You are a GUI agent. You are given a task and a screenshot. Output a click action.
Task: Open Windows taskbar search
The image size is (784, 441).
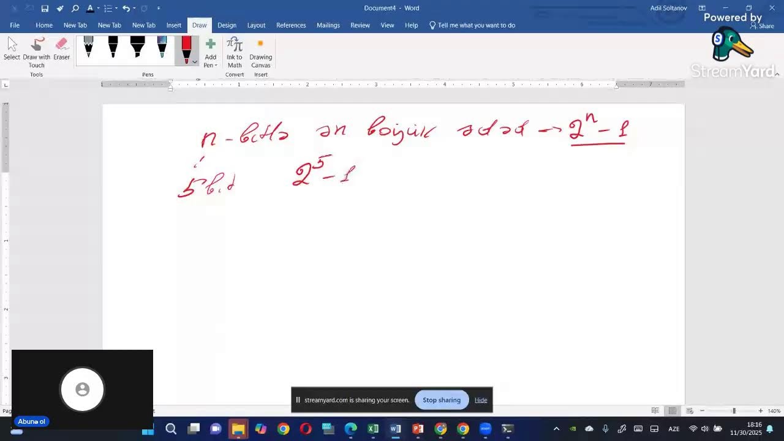(x=171, y=429)
